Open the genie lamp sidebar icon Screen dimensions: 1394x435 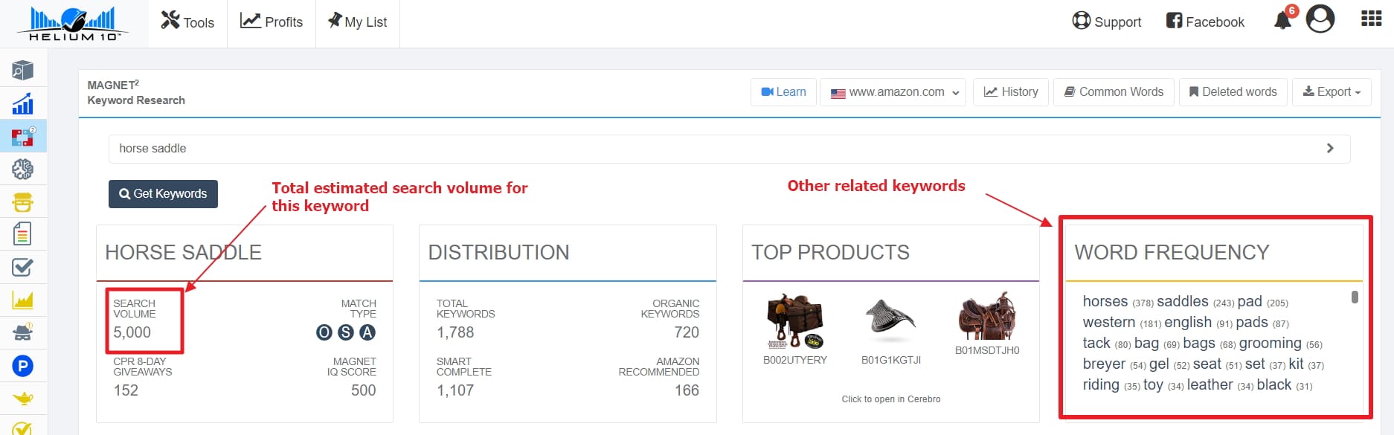click(x=23, y=399)
